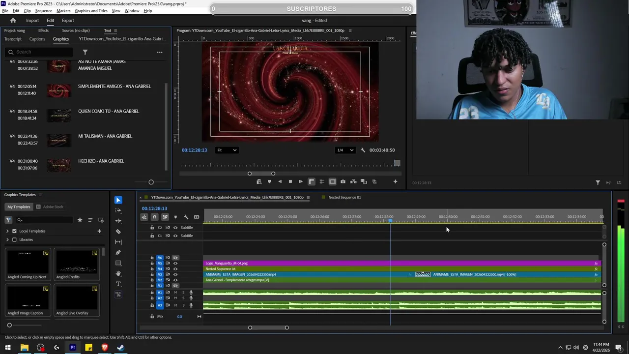This screenshot has width=629, height=354.
Task: Click Add Marker in Program monitor
Action: coord(269,181)
